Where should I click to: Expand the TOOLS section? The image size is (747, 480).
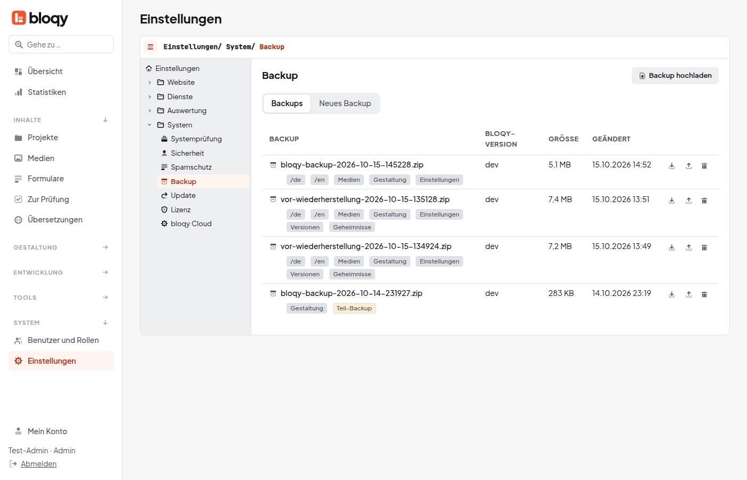[x=61, y=298]
